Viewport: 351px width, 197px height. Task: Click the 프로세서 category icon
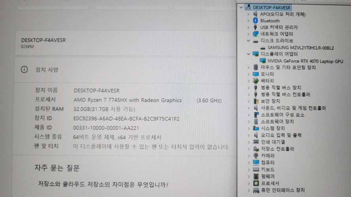[x=256, y=183]
